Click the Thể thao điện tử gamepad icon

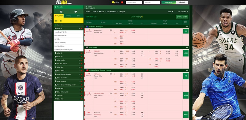(56, 64)
